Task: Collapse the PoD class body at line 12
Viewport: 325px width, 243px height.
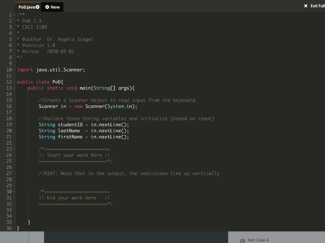Action: click(14, 82)
